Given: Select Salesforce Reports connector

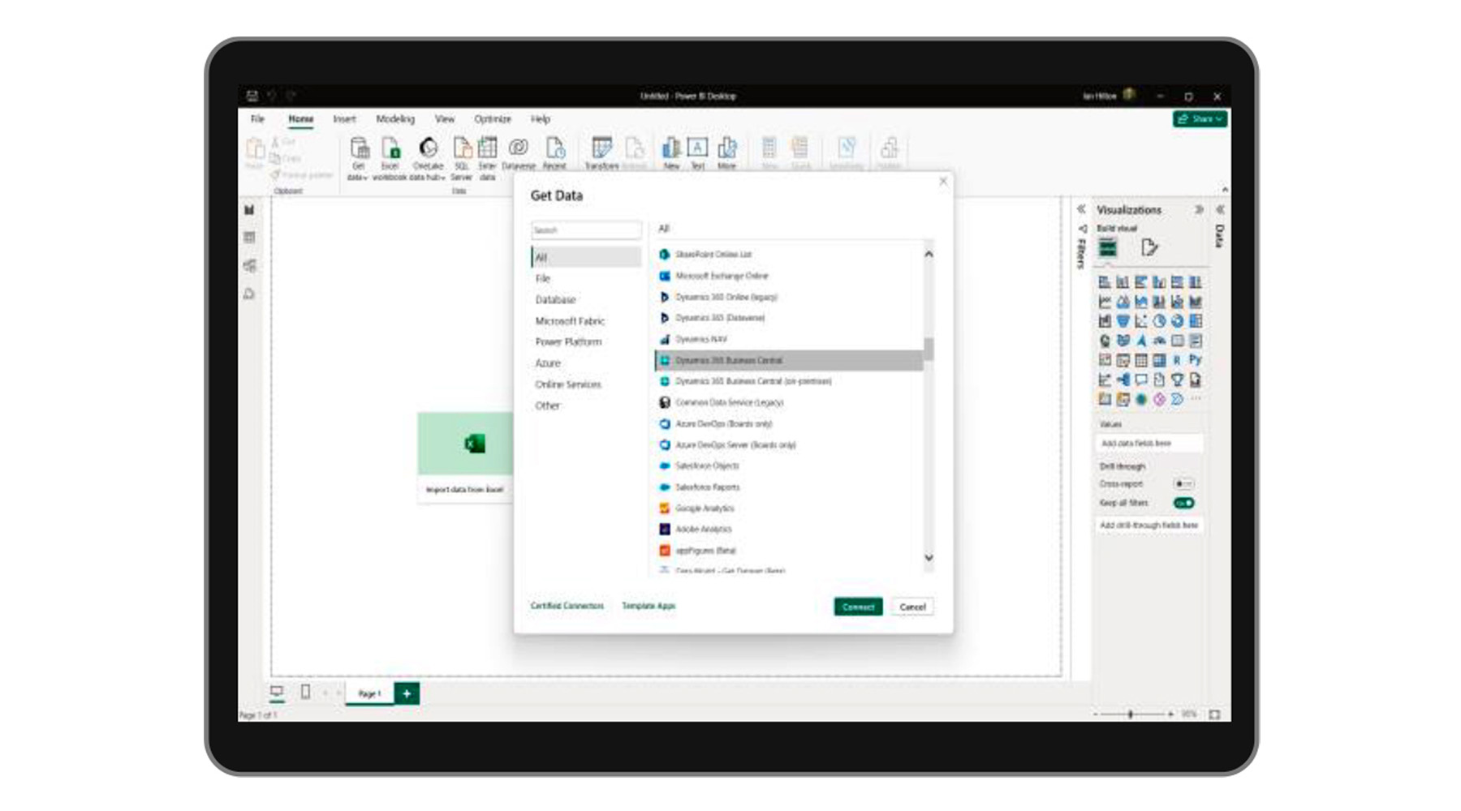Looking at the screenshot, I should (789, 487).
